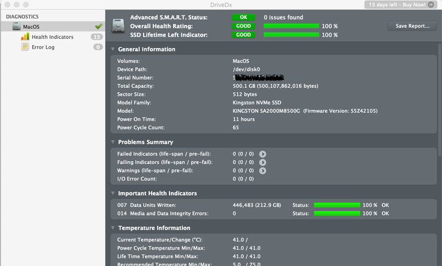Click the Power Cycle Temperature Min/Max label
This screenshot has height=266, width=442.
(161, 248)
